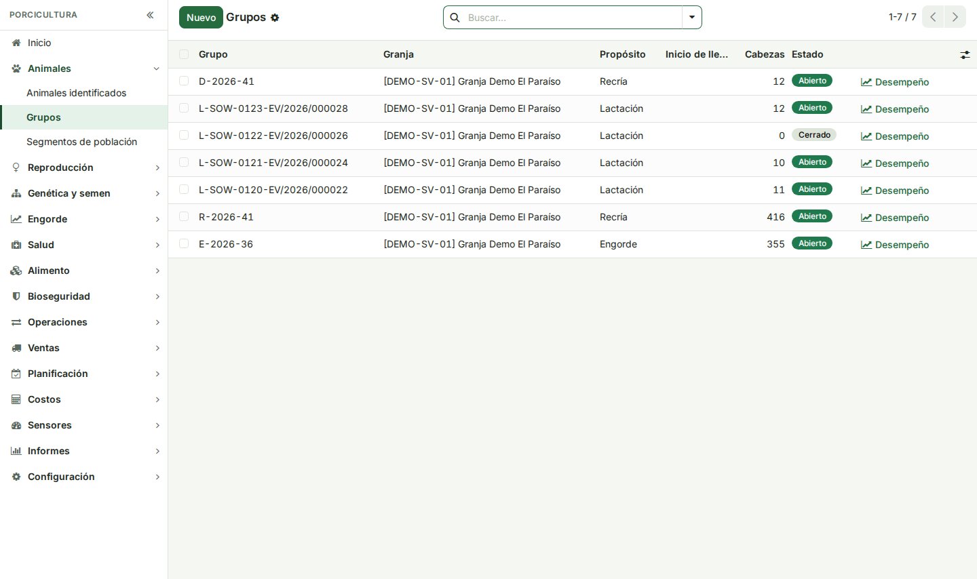Toggle the select-all checkbox in the table header
977x579 pixels.
[184, 54]
